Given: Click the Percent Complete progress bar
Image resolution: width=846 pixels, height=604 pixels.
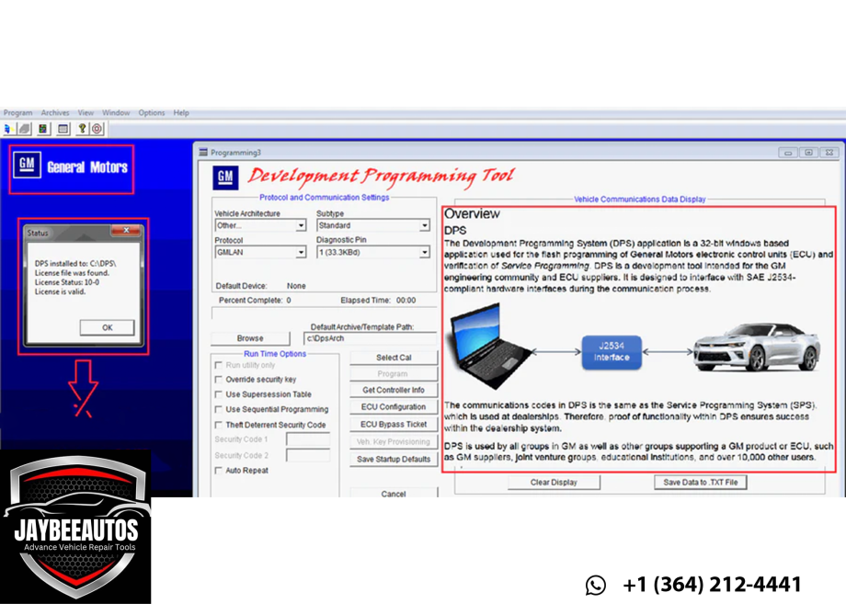Looking at the screenshot, I should click(324, 313).
